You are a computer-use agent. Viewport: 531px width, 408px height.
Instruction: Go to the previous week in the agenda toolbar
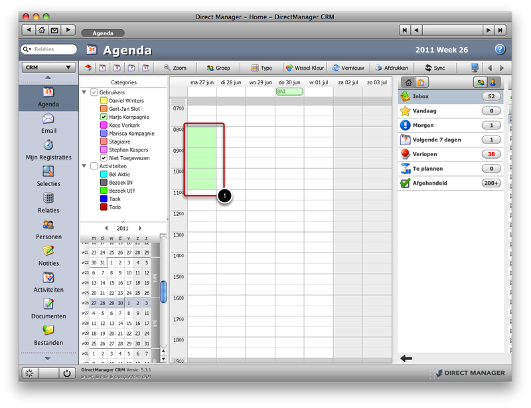click(x=490, y=68)
